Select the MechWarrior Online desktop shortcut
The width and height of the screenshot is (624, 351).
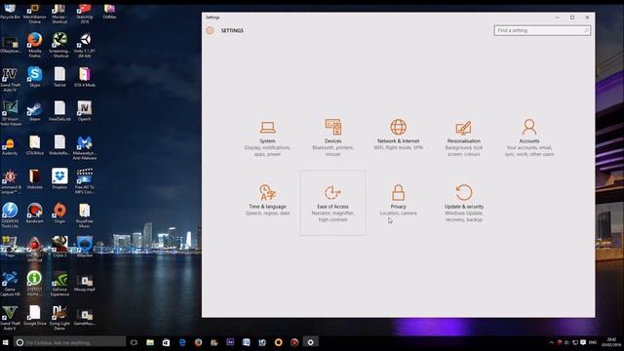pos(35,13)
